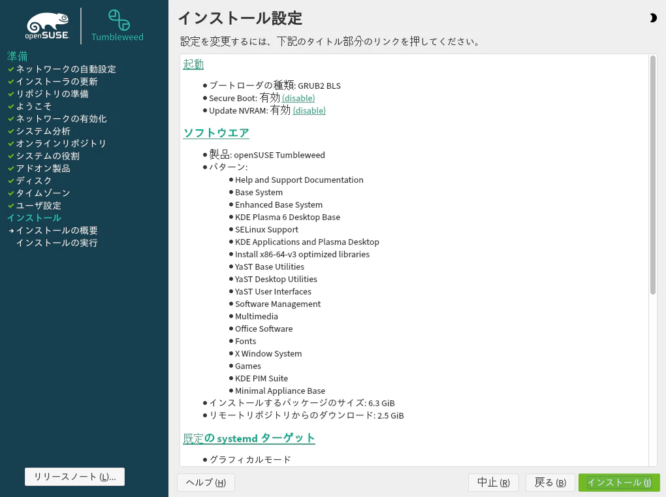This screenshot has width=666, height=497.
Task: Select the リポジトリの準備 step
Action: coord(52,94)
